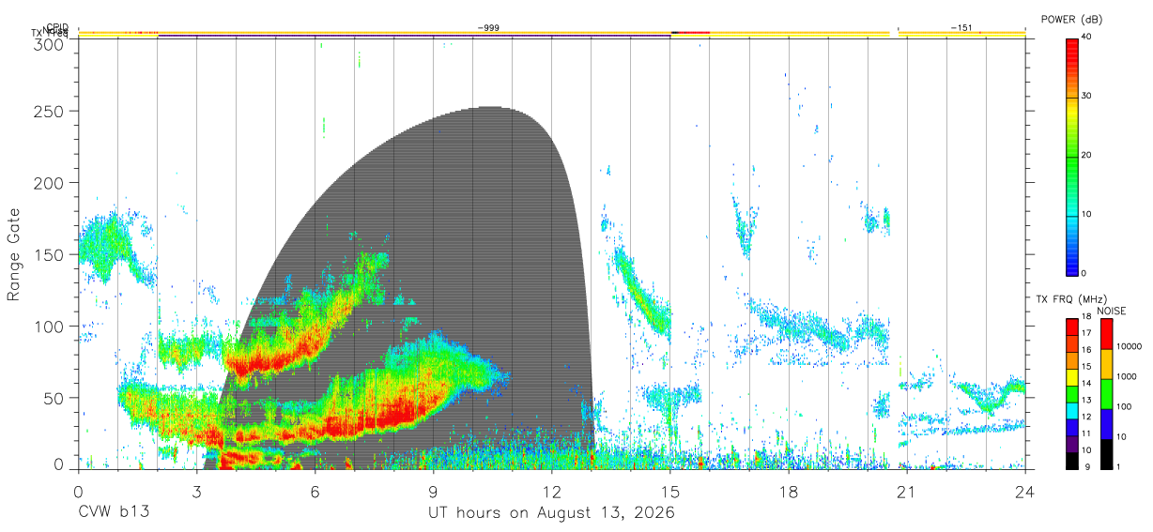Click the 300 tick on the Range Gate axis
This screenshot has height=532, width=1153.
click(51, 44)
